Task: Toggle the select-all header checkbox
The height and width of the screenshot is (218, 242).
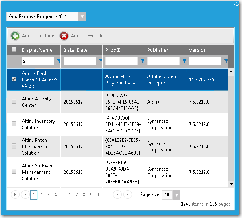Action: [x=14, y=49]
